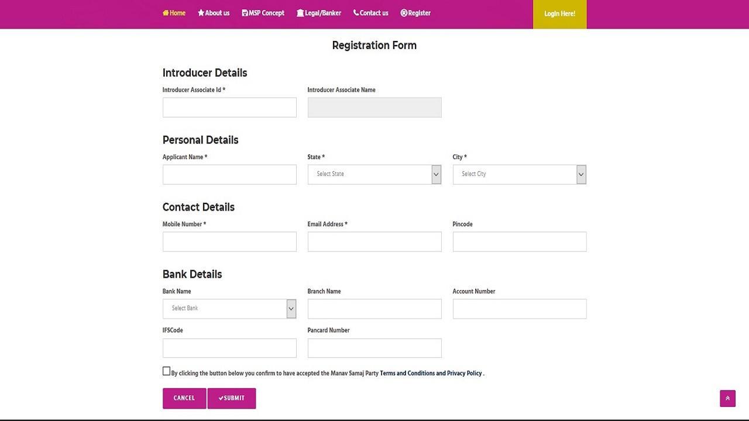Focus the Pancard Number field

[x=374, y=348]
